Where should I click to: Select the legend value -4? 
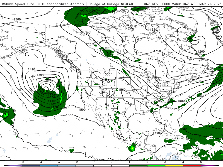click(x=40, y=162)
